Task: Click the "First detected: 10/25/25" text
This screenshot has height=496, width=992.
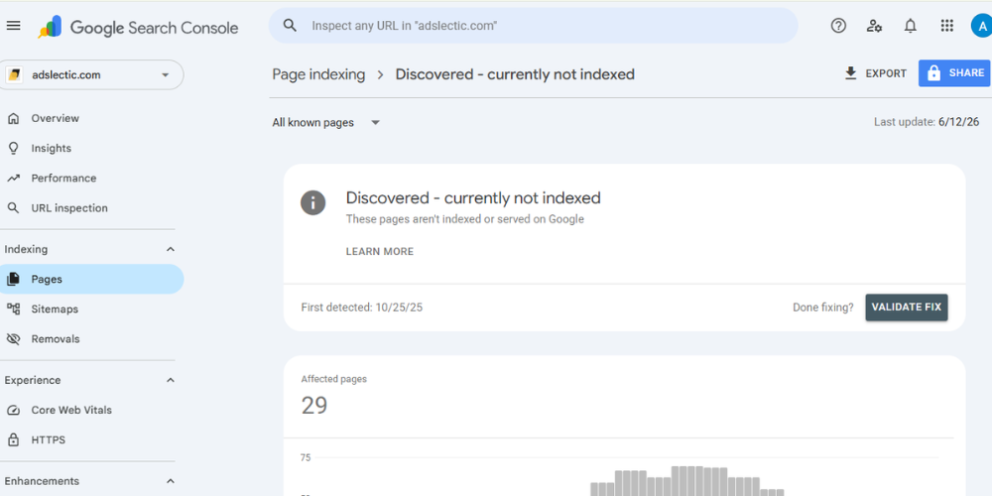Action: [x=362, y=308]
